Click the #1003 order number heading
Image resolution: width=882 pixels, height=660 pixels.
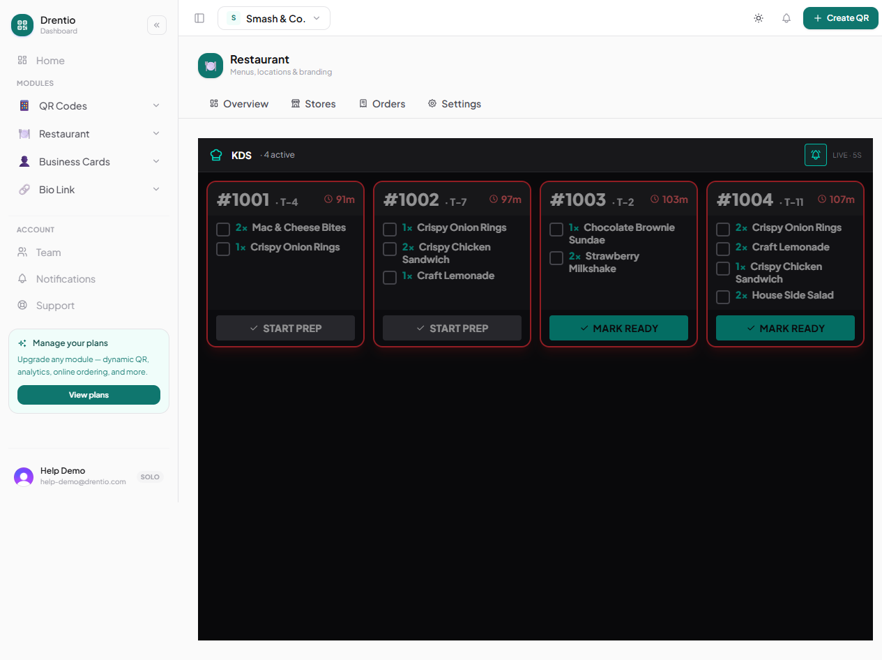coord(578,200)
